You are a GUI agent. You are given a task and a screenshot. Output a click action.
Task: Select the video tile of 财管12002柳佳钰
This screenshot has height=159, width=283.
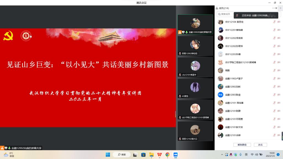[x=195, y=46]
